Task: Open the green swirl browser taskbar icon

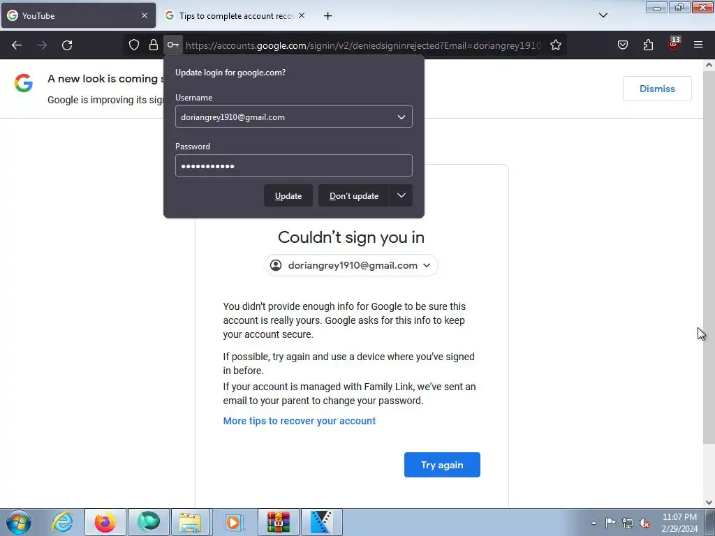Action: click(149, 522)
